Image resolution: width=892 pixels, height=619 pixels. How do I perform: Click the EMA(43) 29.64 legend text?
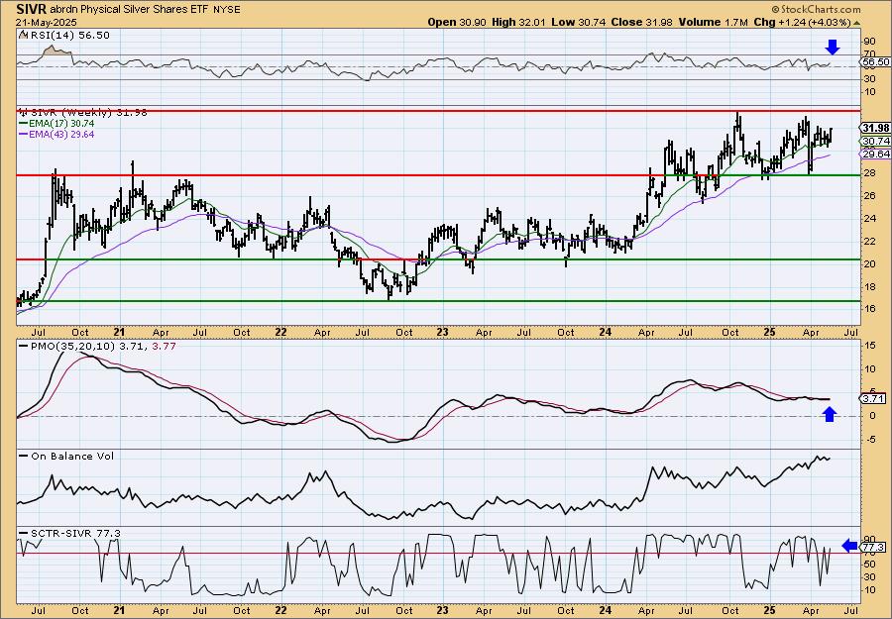tap(62, 135)
